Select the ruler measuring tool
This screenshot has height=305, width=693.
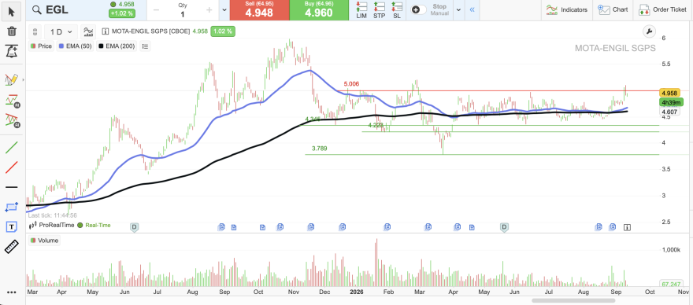(x=12, y=247)
